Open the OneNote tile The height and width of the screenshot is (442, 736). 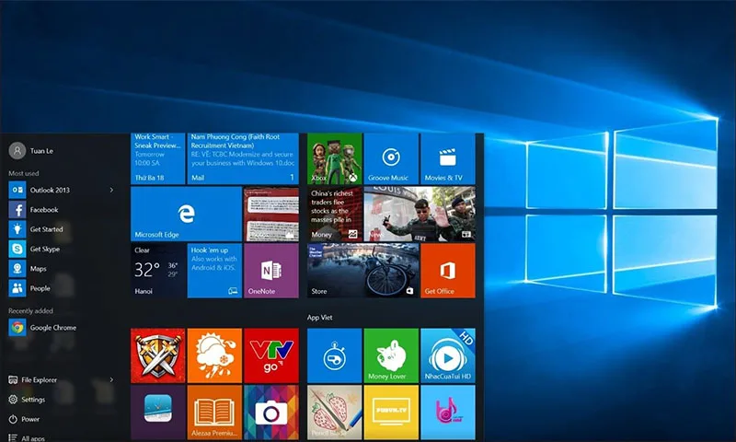[x=271, y=271]
